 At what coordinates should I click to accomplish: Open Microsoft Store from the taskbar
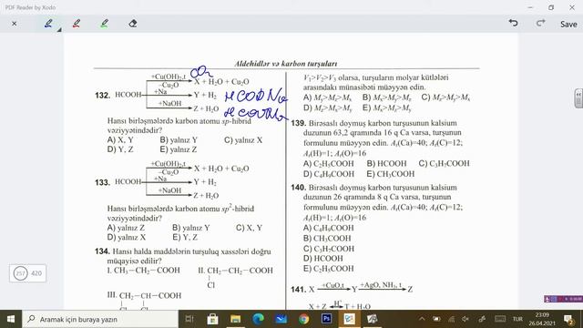(212, 319)
